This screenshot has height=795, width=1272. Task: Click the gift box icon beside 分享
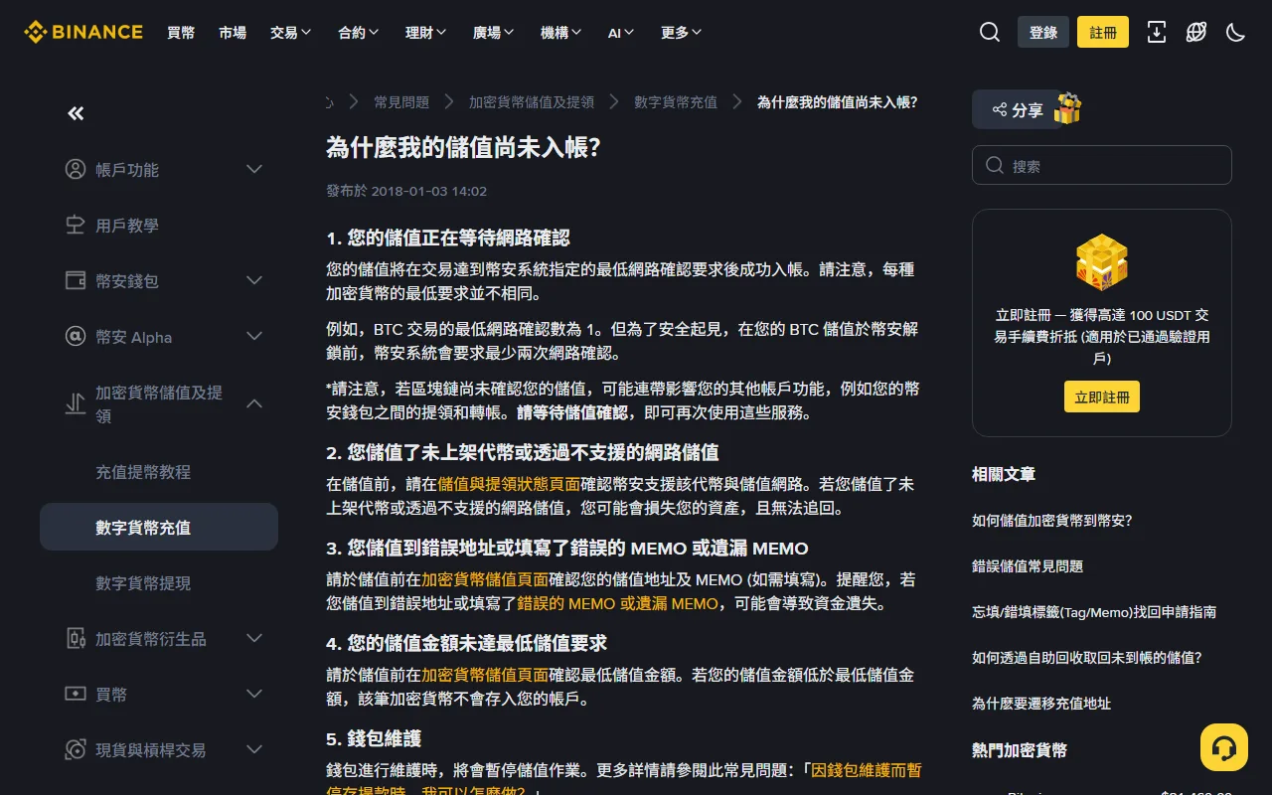[1067, 108]
